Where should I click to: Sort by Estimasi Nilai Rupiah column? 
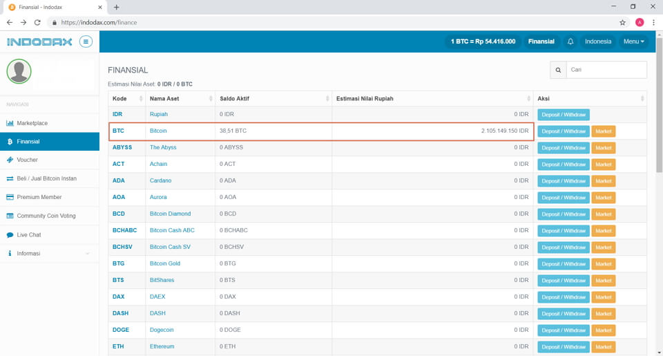coord(432,99)
